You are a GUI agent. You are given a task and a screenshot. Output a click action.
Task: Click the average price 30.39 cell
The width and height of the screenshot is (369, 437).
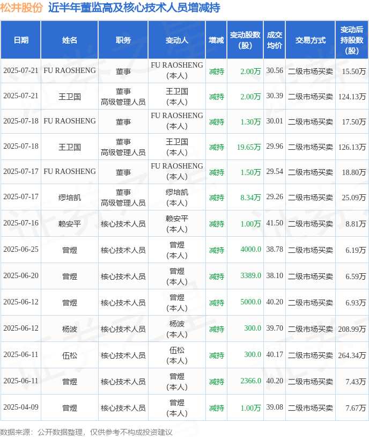[x=275, y=96]
